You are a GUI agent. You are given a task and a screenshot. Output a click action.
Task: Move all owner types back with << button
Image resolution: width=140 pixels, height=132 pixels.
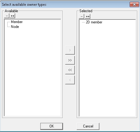(70, 70)
